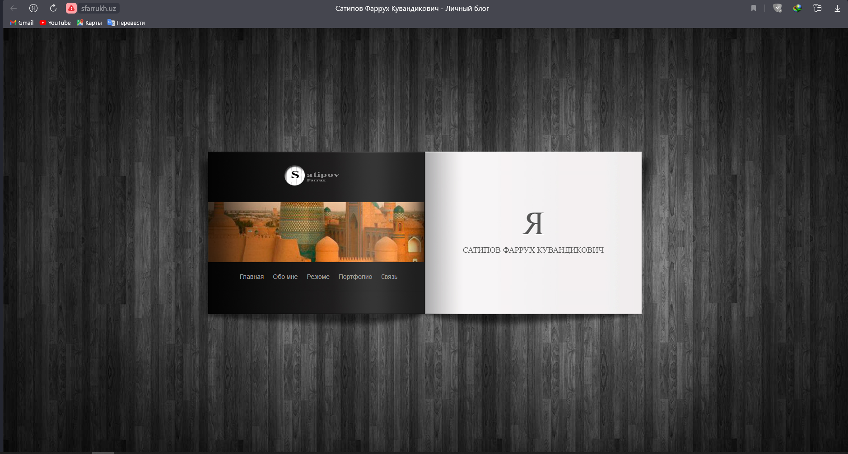Open the Связь menu item
Screen dimensions: 848x454
(x=389, y=277)
